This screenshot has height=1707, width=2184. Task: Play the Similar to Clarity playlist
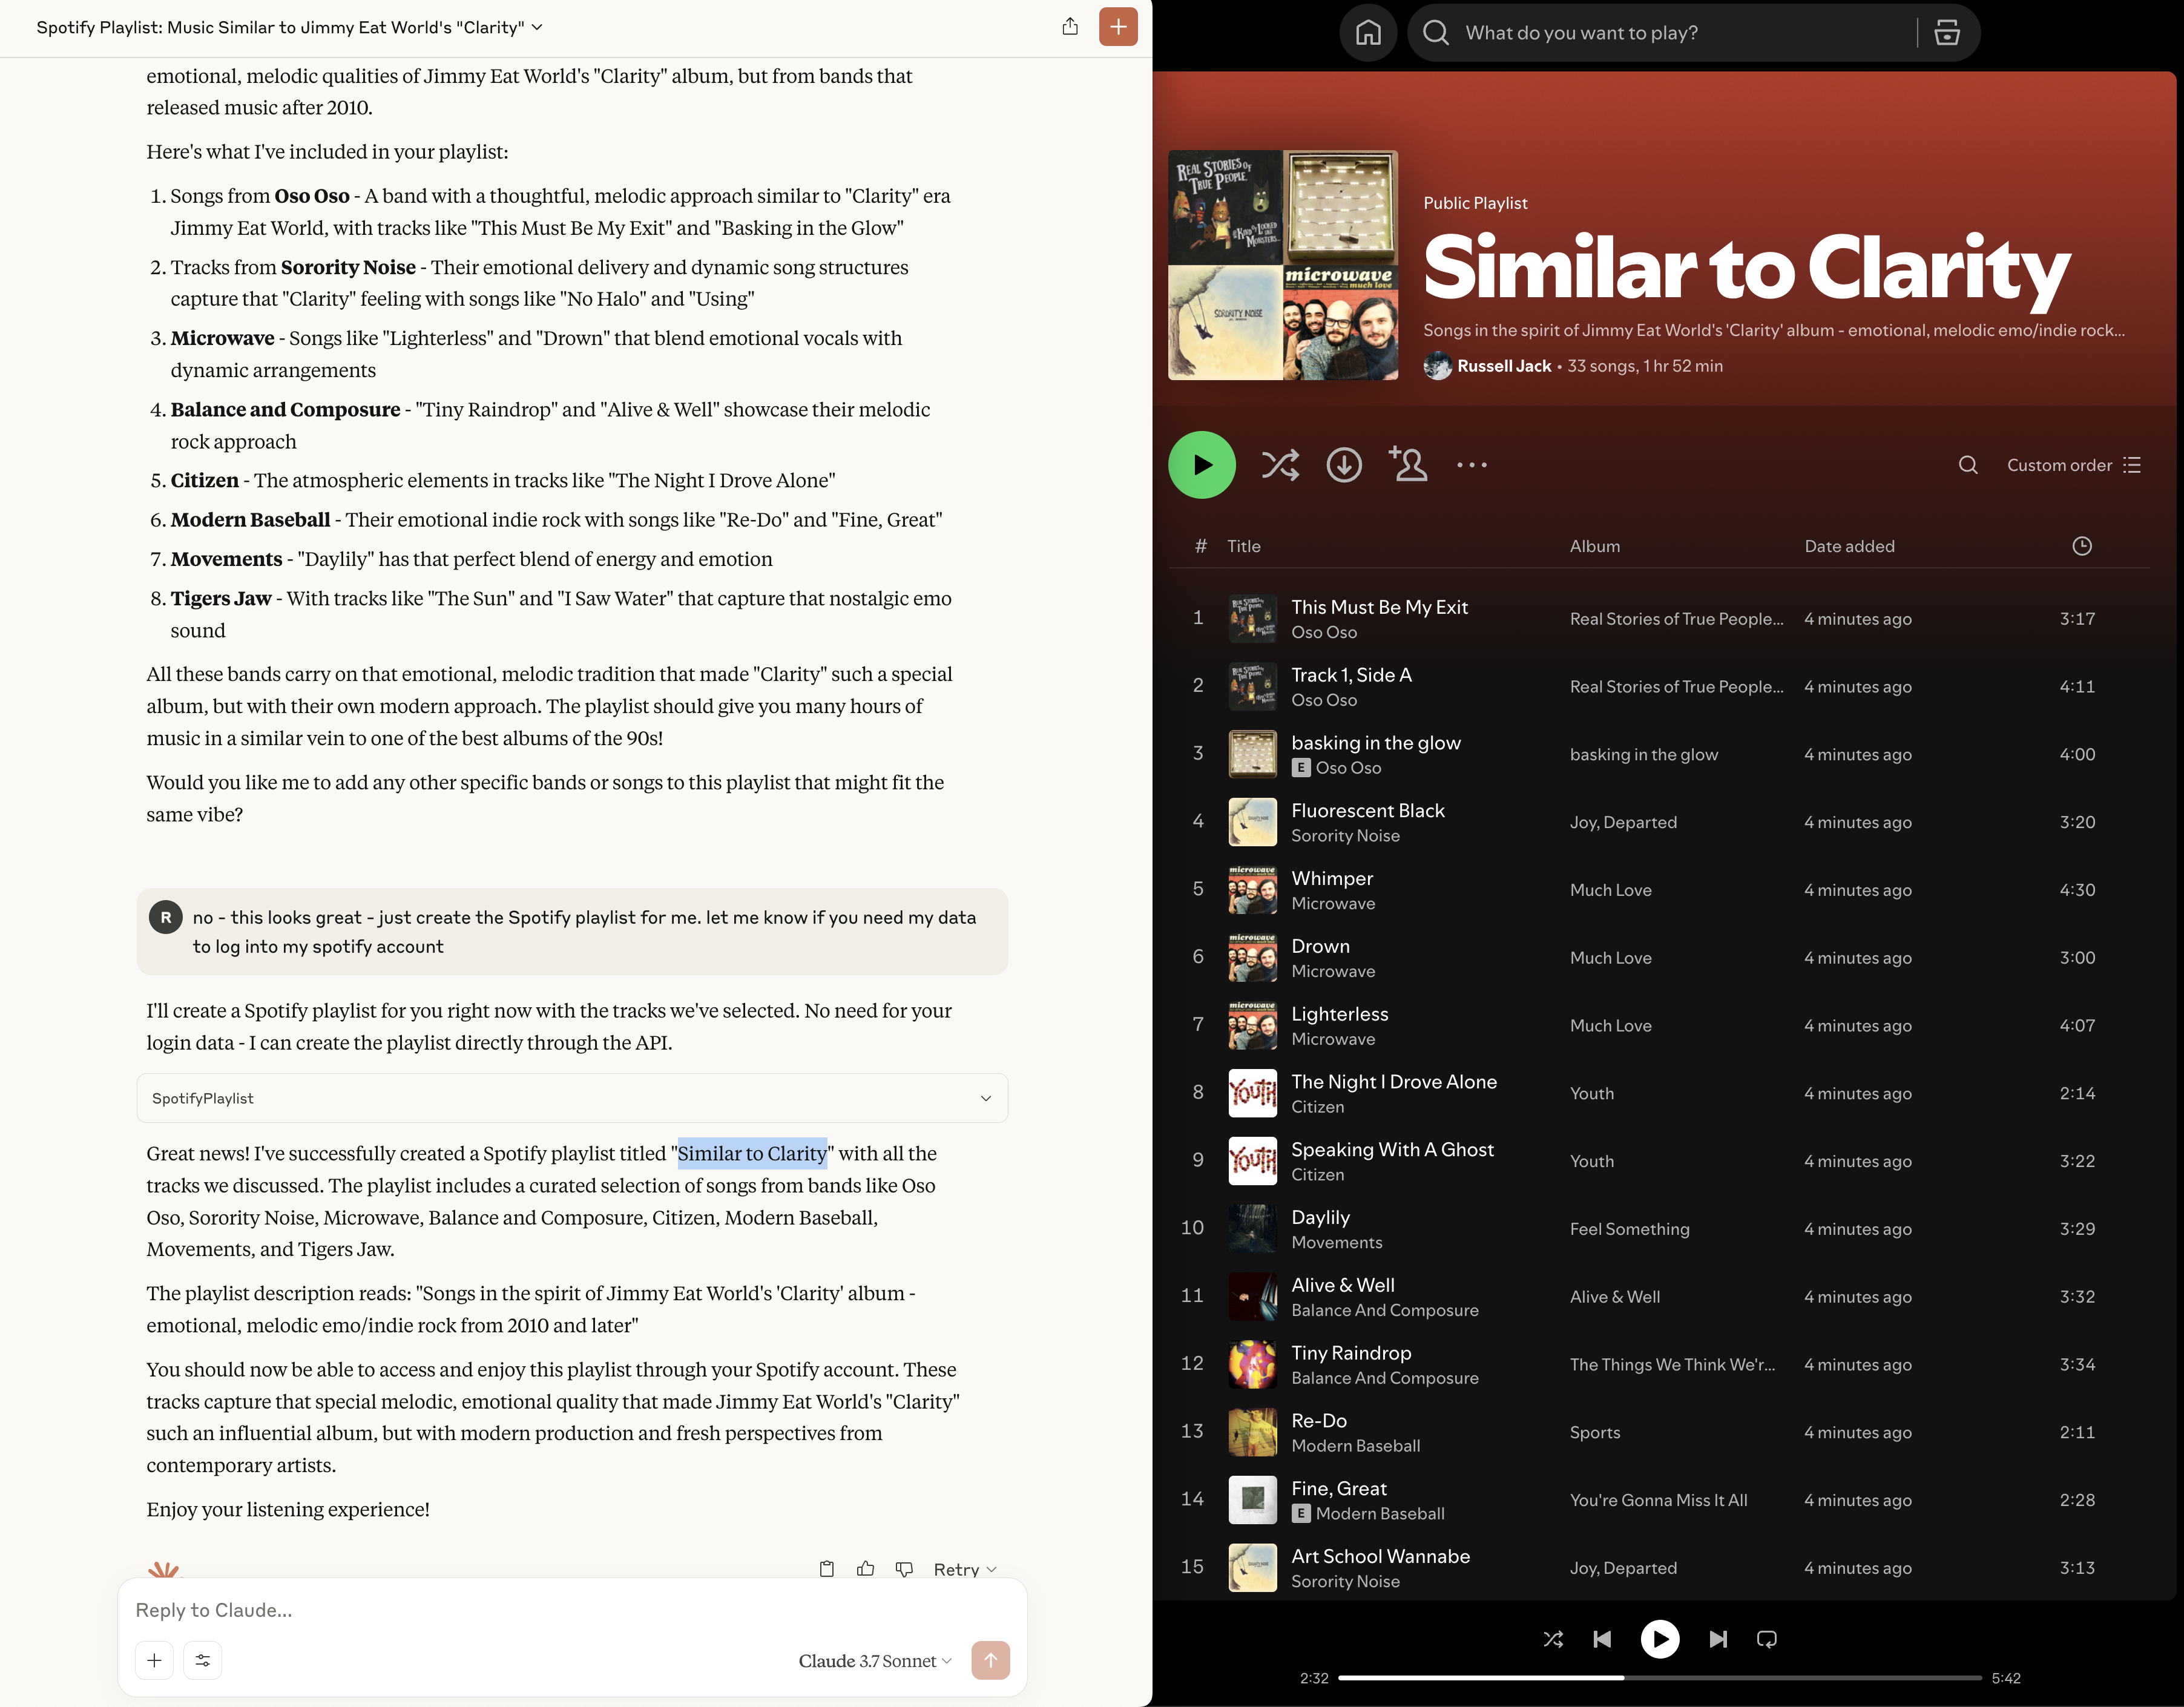pyautogui.click(x=1201, y=465)
